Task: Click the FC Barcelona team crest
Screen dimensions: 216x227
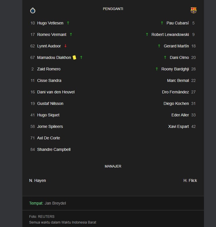Action: (194, 10)
